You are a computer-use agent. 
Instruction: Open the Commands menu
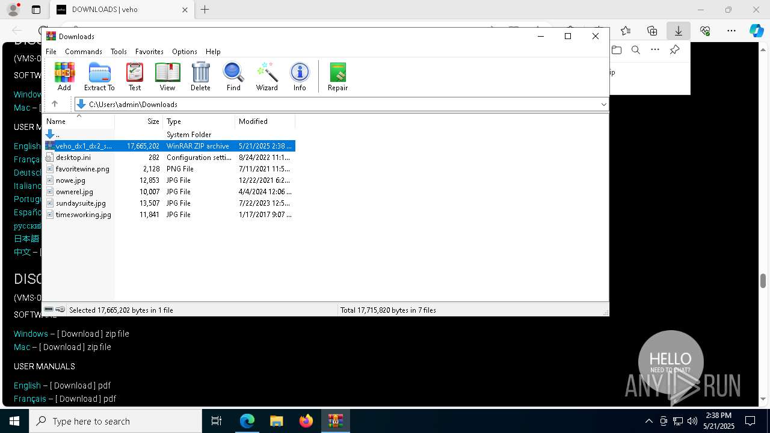pyautogui.click(x=84, y=52)
